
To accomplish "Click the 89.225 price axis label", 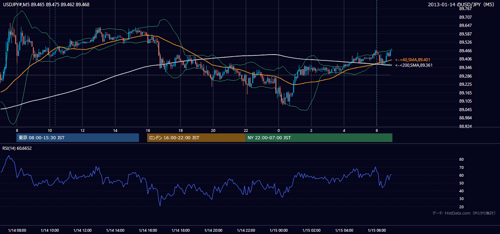I will coord(465,84).
